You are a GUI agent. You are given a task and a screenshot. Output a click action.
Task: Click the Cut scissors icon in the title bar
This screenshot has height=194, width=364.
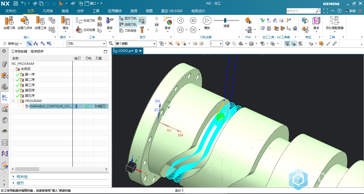pyautogui.click(x=35, y=3)
